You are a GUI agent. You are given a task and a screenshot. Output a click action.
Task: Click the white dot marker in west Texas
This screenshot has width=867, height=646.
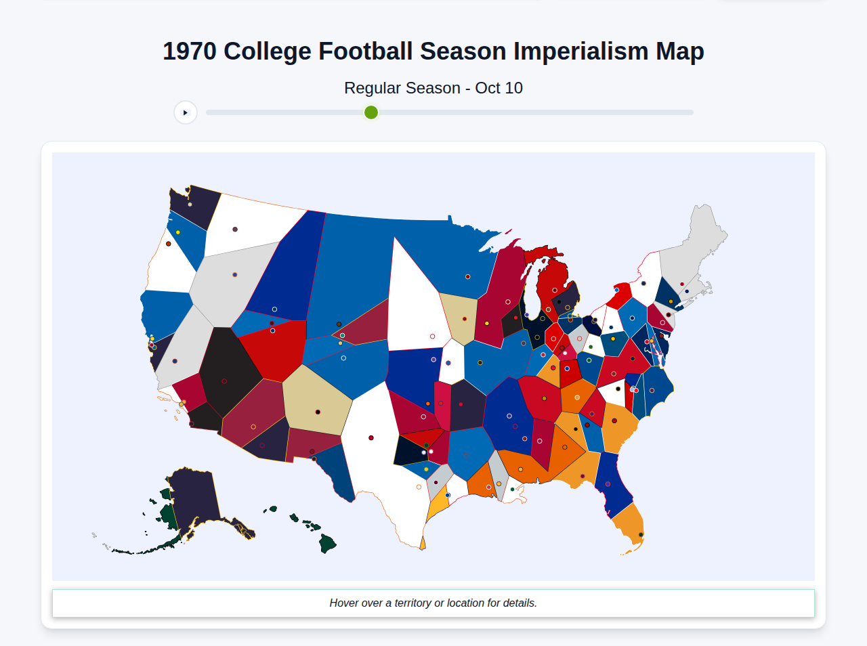[424, 452]
